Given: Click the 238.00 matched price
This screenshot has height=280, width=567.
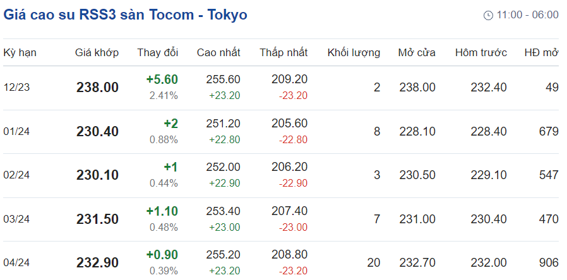Looking at the screenshot, I should point(97,88).
